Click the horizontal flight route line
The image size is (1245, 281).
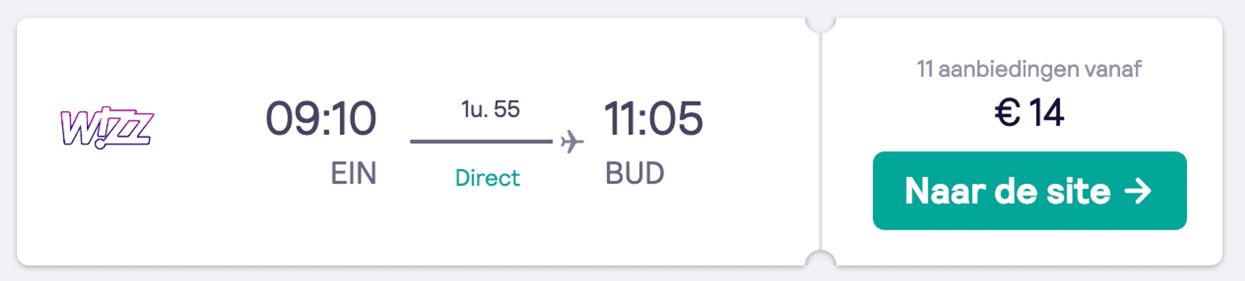(481, 142)
